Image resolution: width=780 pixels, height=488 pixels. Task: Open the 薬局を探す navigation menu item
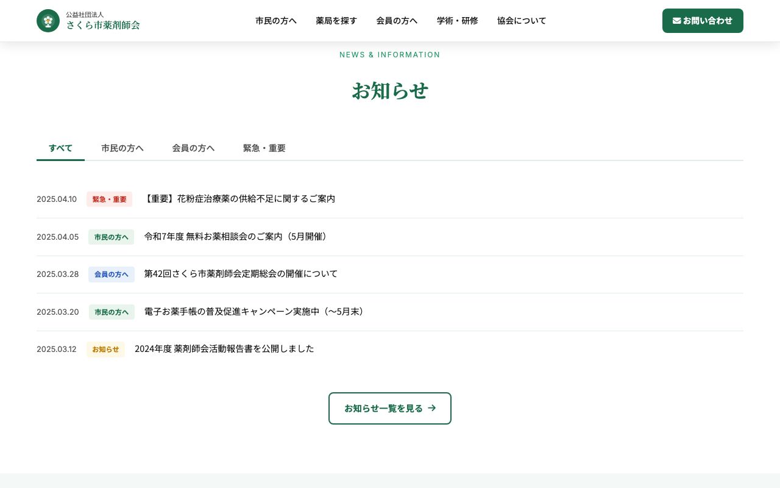pos(336,20)
